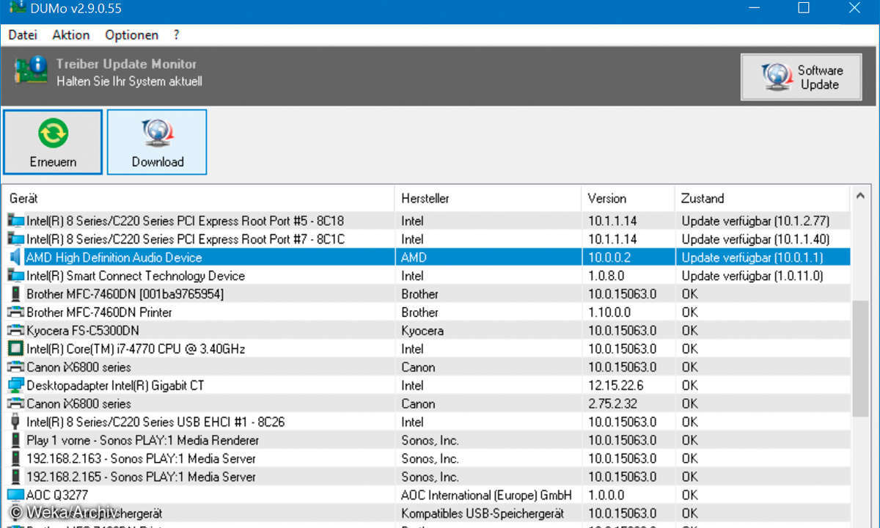Click the Treiber Update Monitor header icon

[30, 72]
